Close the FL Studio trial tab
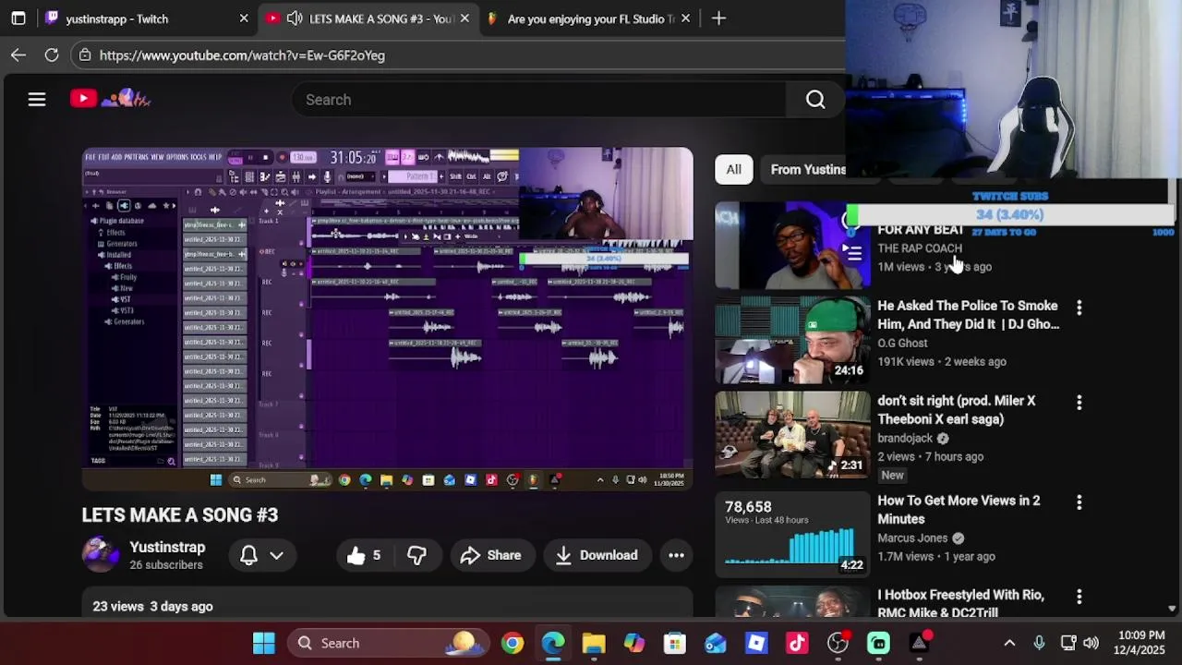Viewport: 1182px width, 665px height. (x=685, y=18)
